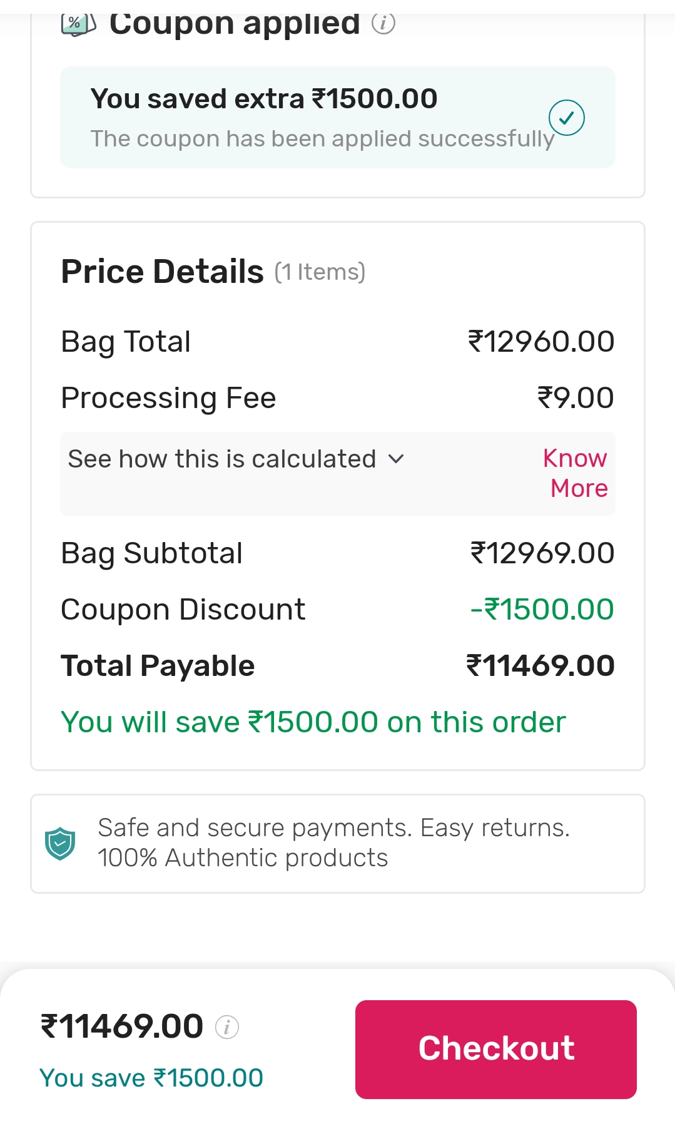Image resolution: width=675 pixels, height=1131 pixels.
Task: Click the info icon beside Coupon applied
Action: pyautogui.click(x=383, y=24)
